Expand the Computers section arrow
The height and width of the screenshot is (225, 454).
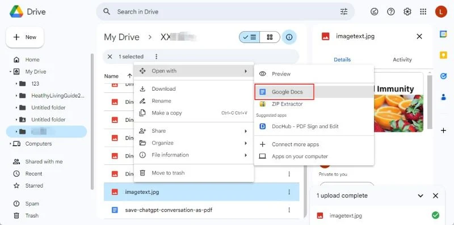[x=10, y=144]
